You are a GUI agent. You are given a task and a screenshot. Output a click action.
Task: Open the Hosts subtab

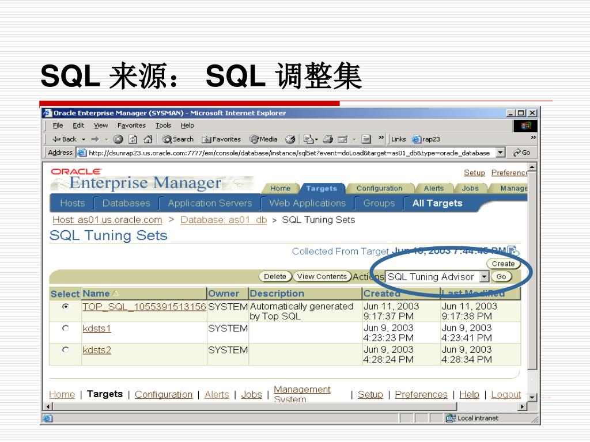tap(72, 203)
